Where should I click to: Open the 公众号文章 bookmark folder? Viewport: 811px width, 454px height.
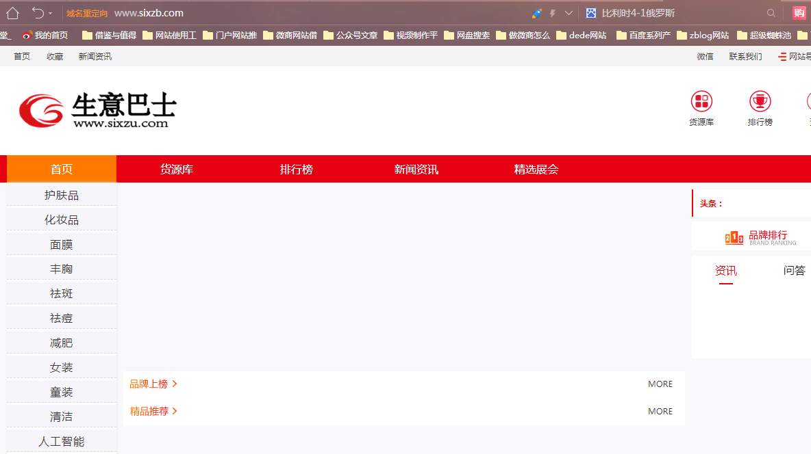point(351,35)
